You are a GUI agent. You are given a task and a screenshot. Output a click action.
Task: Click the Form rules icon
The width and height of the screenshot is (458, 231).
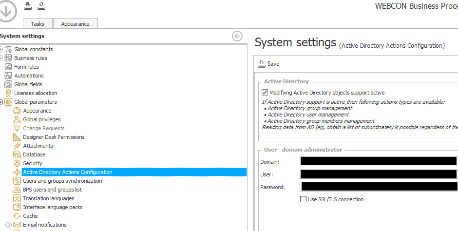click(8, 67)
